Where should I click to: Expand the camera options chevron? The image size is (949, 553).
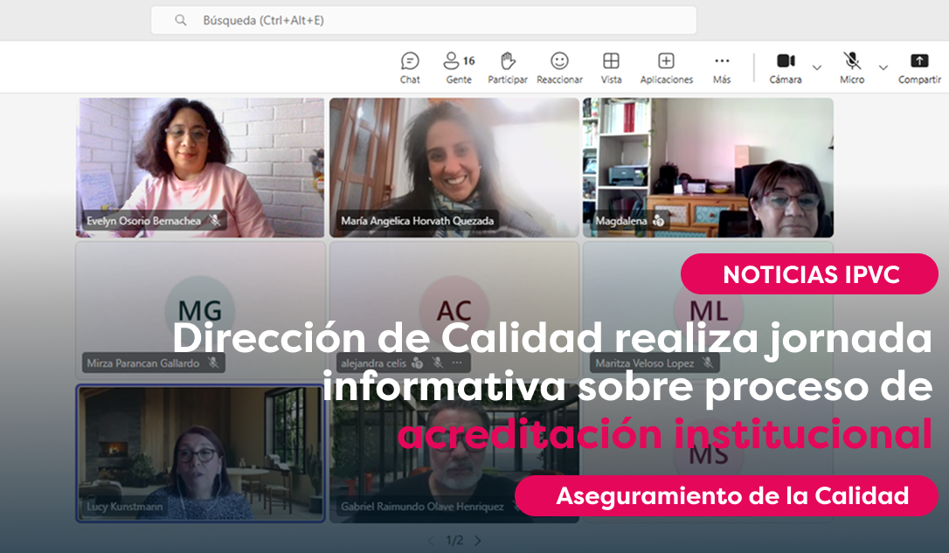point(817,67)
